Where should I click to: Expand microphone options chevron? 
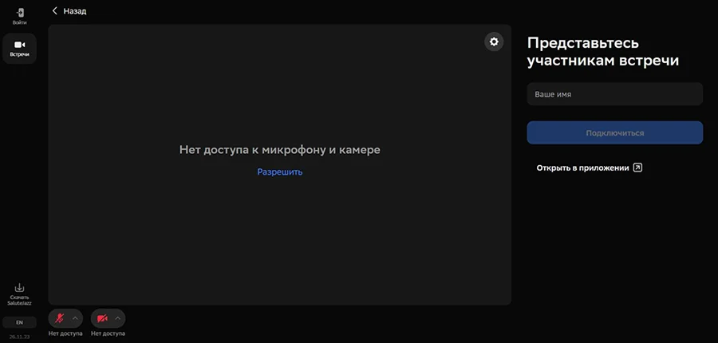click(x=76, y=318)
